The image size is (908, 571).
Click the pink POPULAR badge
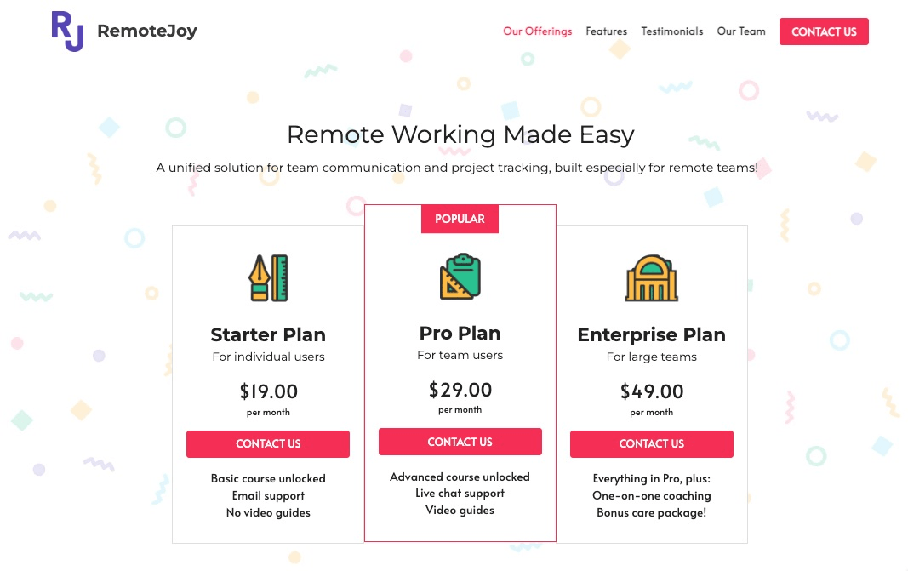point(460,219)
